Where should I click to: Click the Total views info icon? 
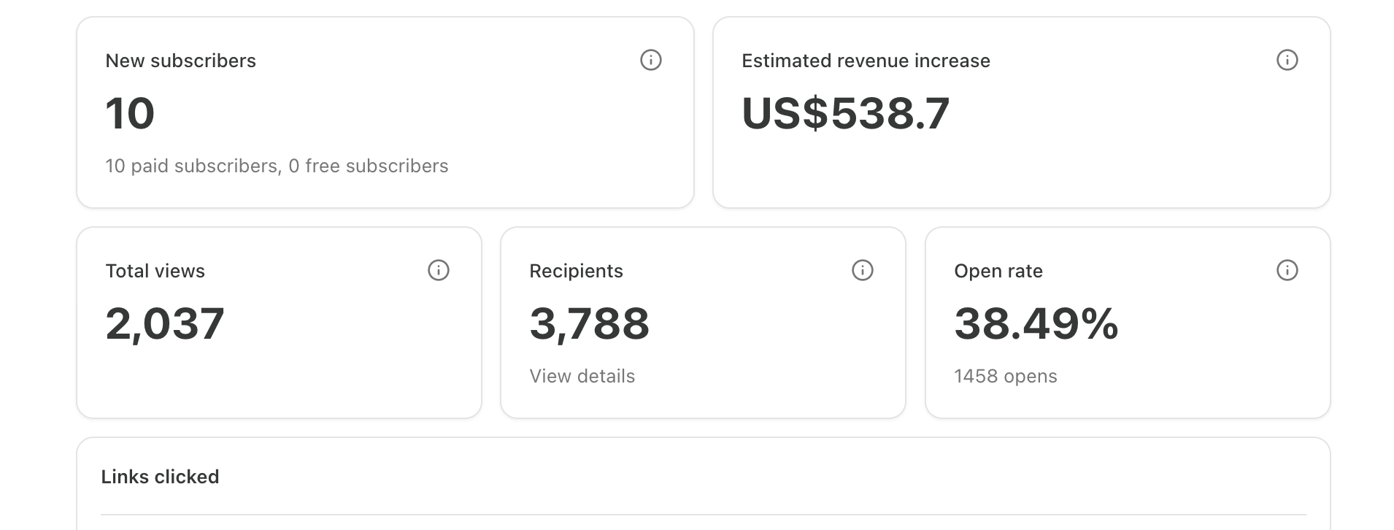point(438,270)
